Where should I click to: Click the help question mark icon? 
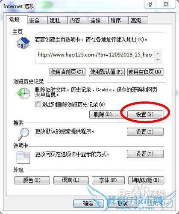(150, 4)
